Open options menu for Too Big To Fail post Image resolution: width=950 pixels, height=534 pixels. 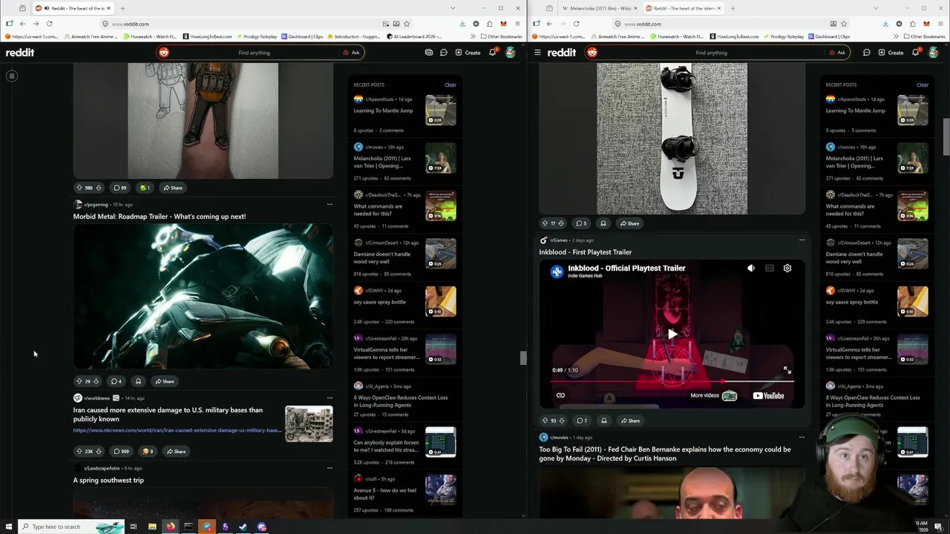[802, 438]
